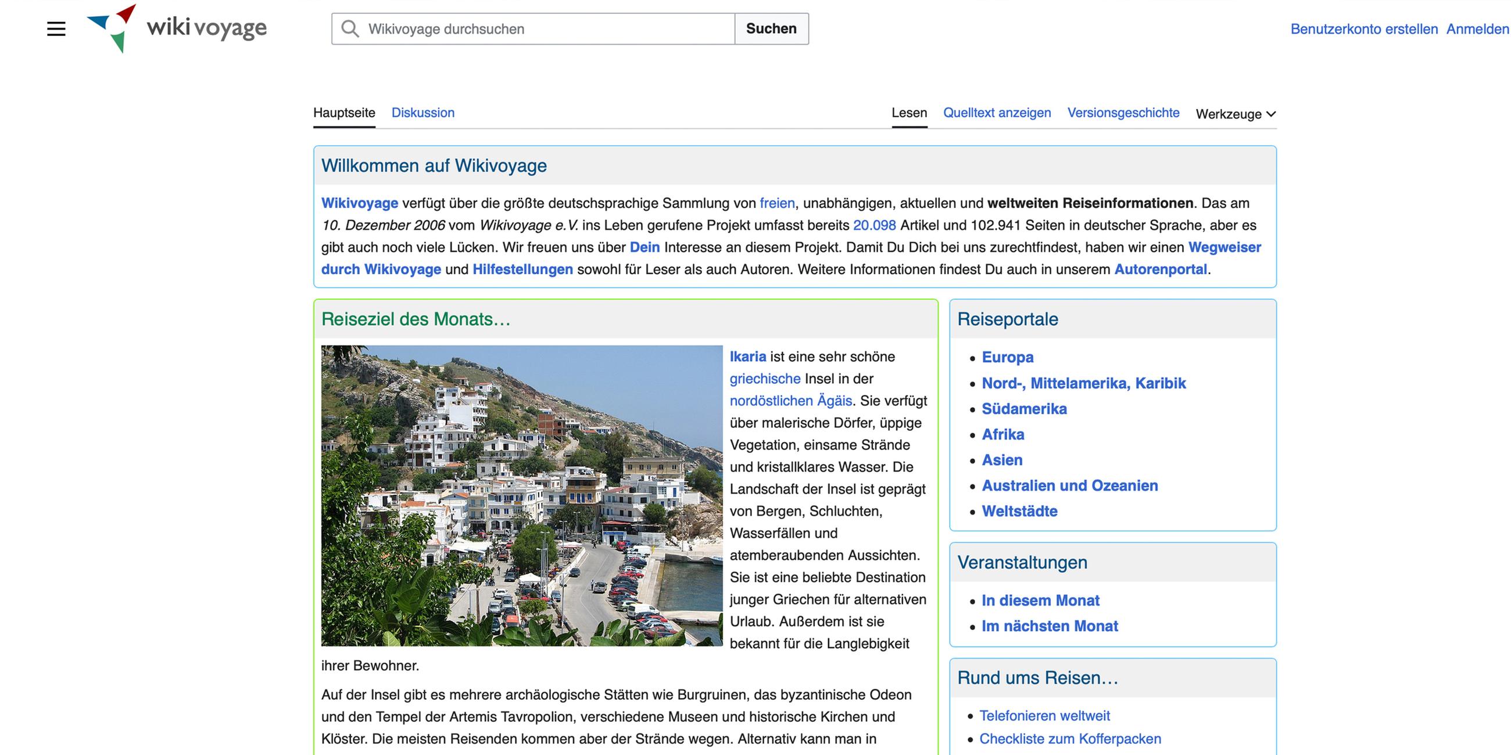Select Quelltext anzeigen
Viewport: 1511px width, 755px height.
[x=997, y=113]
